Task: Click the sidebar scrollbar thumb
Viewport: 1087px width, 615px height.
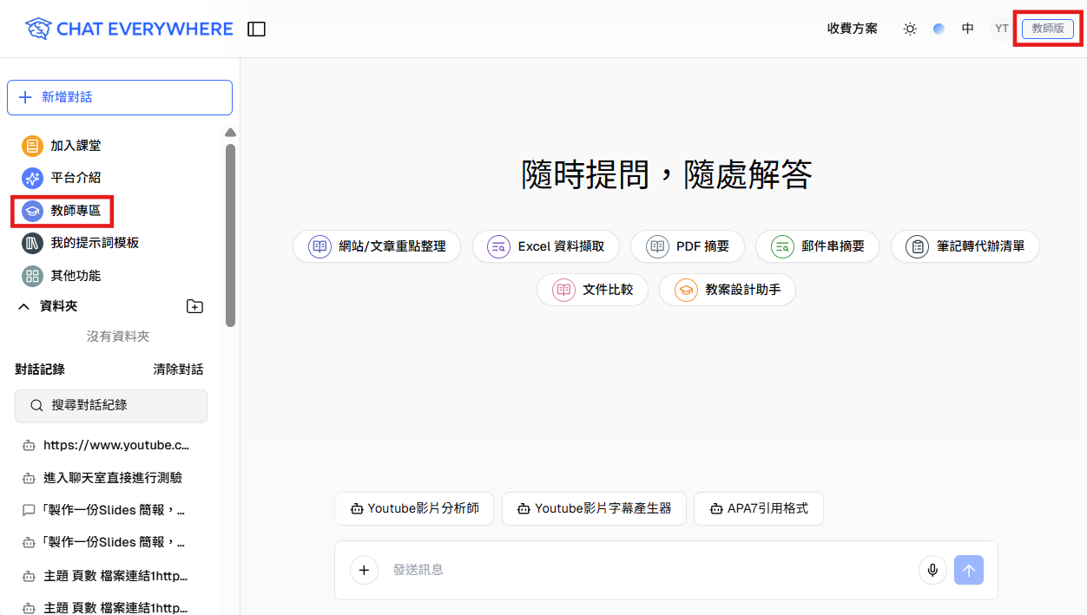Action: click(230, 235)
